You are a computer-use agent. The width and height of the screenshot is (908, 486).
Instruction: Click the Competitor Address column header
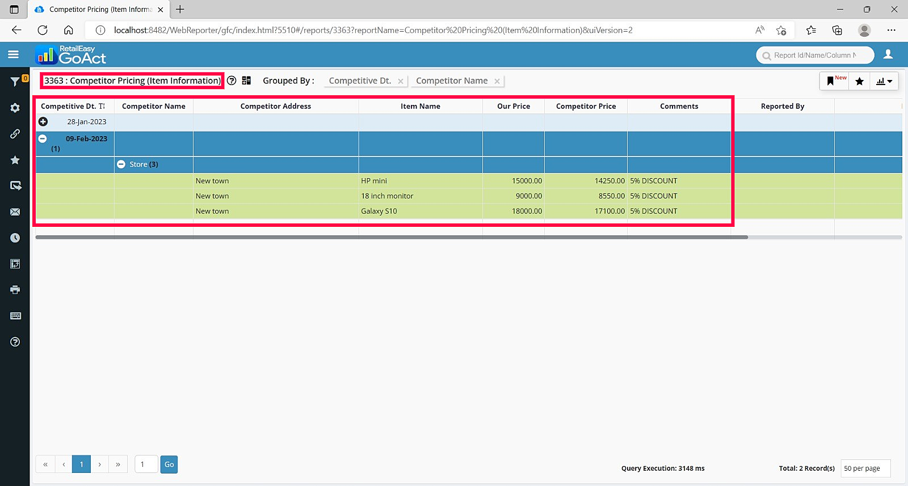tap(276, 106)
